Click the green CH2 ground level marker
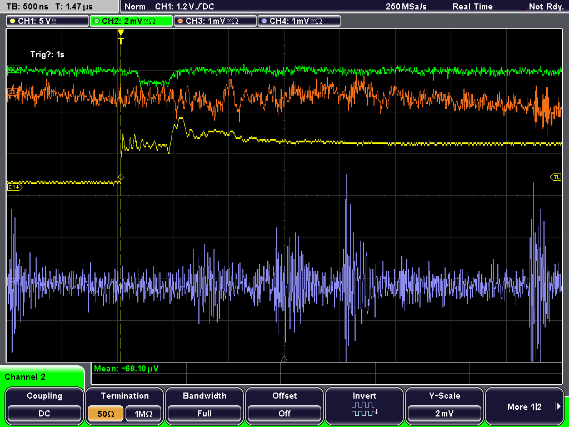The height and width of the screenshot is (427, 569). click(14, 69)
